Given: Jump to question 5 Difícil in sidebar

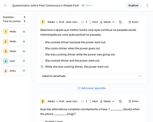Looking at the screenshot, I should pos(14,71).
